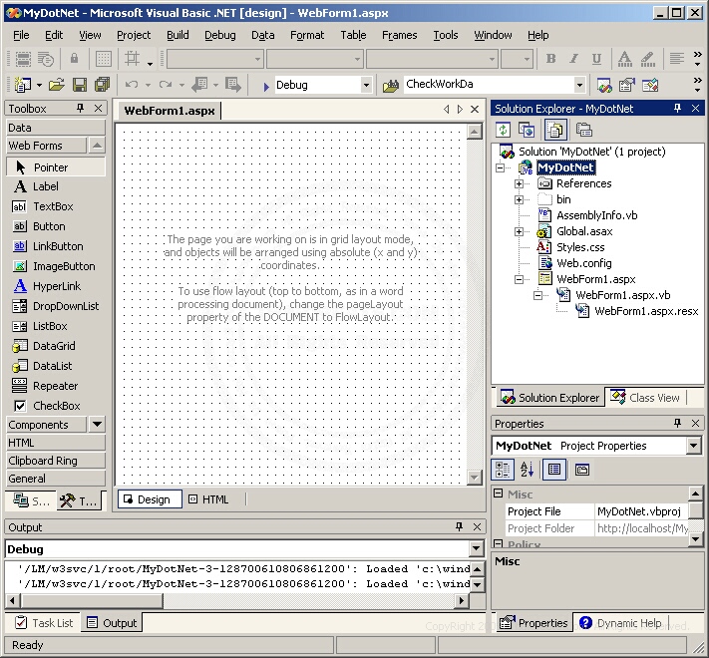The height and width of the screenshot is (658, 709).
Task: Click the Find in Files binoculars icon
Action: tap(390, 85)
